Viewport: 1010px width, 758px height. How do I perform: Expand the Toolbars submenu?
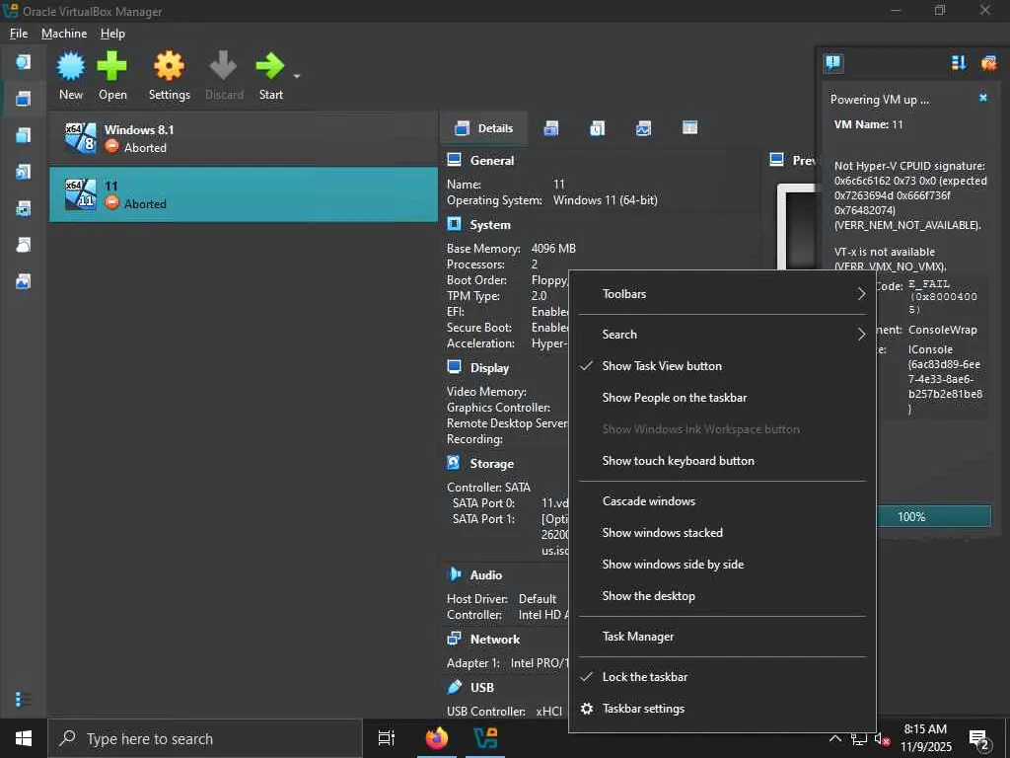click(722, 294)
